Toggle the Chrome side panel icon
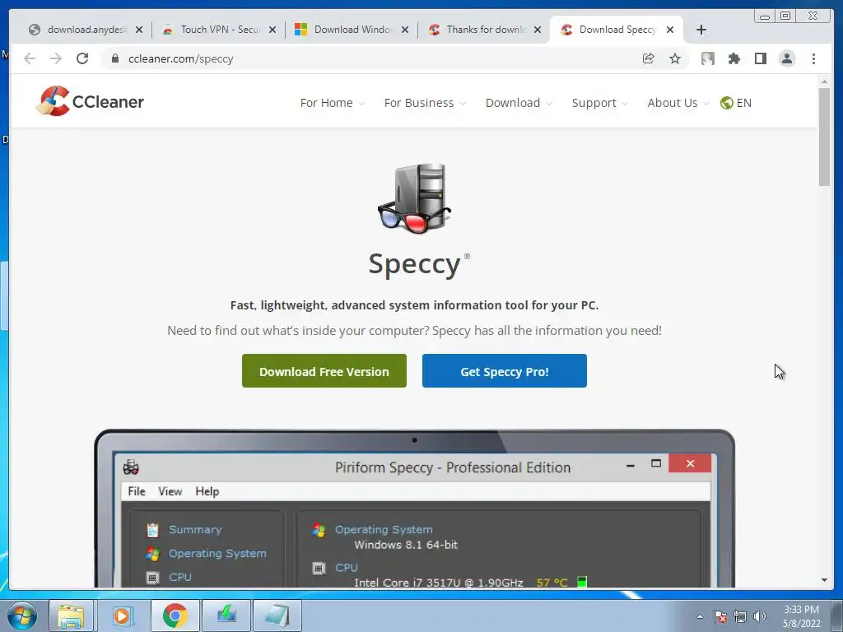The height and width of the screenshot is (632, 843). (760, 58)
